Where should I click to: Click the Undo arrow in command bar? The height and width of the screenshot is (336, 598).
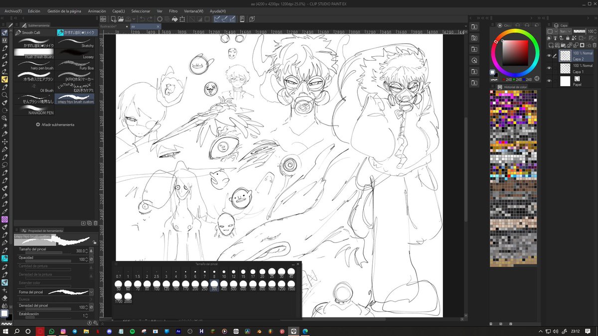142,19
